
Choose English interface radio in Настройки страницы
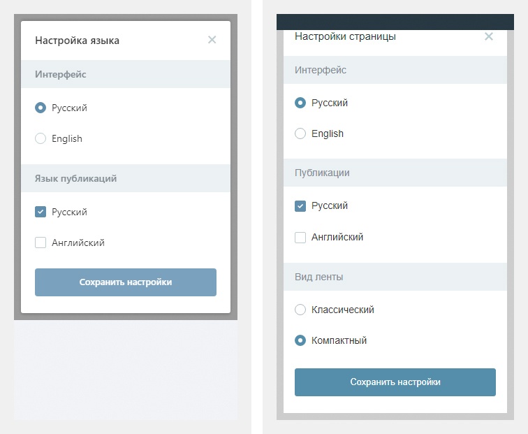click(300, 133)
